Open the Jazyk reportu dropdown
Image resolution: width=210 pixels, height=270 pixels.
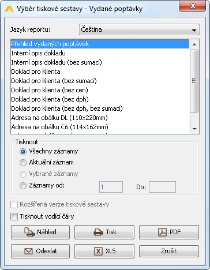pyautogui.click(x=139, y=29)
